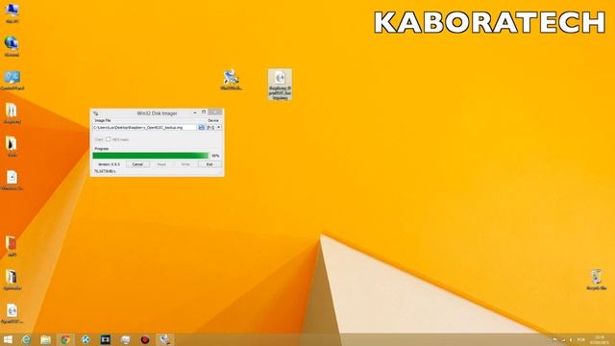Select the red folder desktop icon
615x346 pixels.
click(12, 246)
